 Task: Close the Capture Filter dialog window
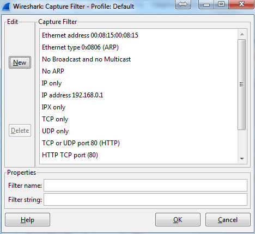tap(241, 4)
